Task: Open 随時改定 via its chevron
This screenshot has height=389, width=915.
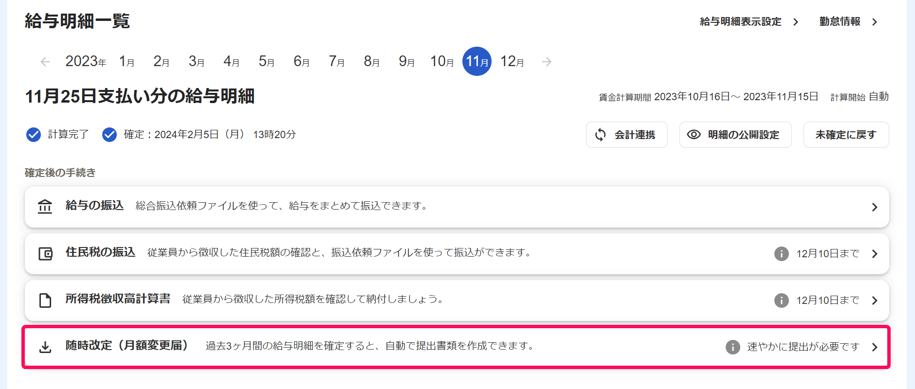Action: click(x=875, y=347)
